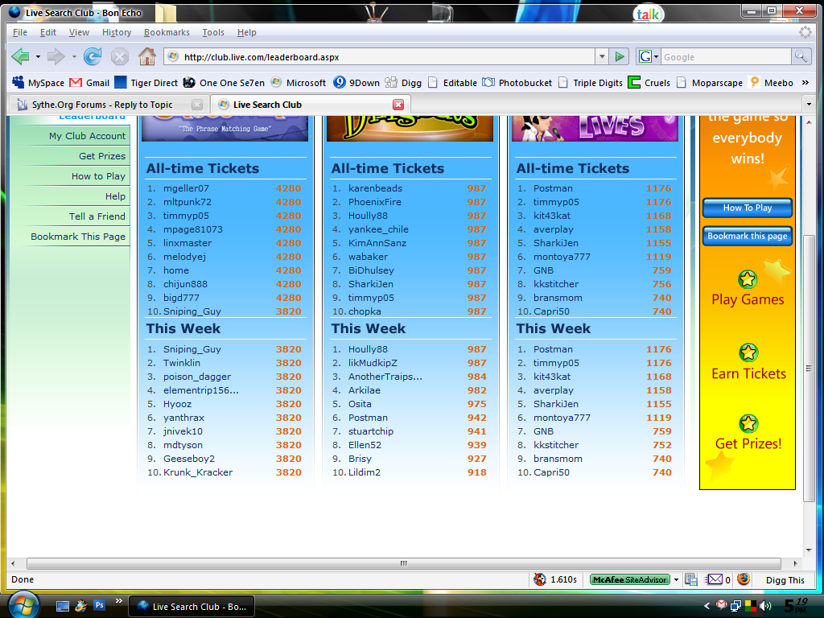Click the Bookmark this page button
The image size is (824, 618).
[x=748, y=236]
